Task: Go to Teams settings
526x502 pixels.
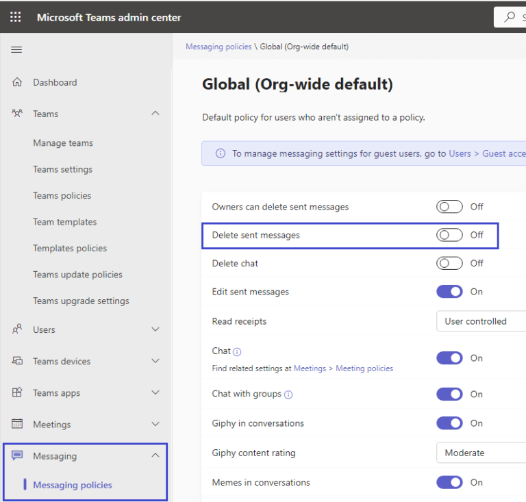Action: pos(63,169)
